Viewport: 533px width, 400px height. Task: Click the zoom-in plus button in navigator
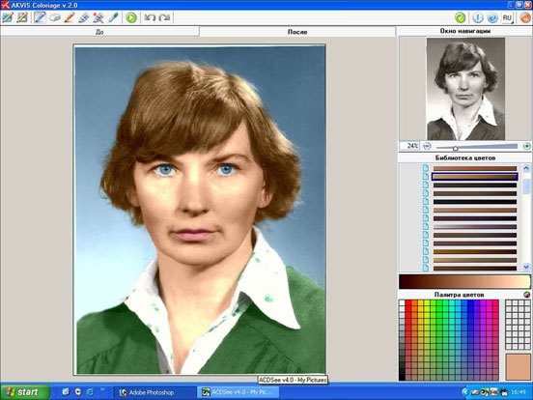click(526, 146)
